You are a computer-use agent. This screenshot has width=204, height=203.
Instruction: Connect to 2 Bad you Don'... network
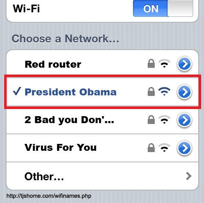point(102,120)
